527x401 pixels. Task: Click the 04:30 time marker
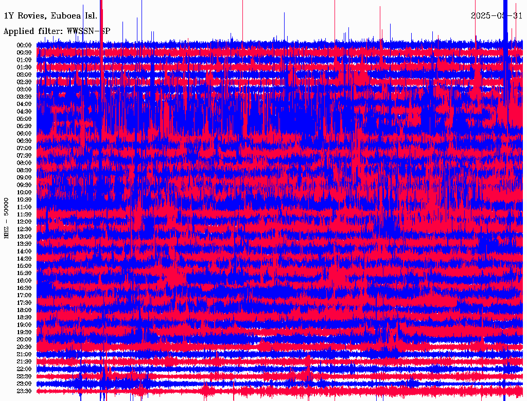tap(24, 112)
